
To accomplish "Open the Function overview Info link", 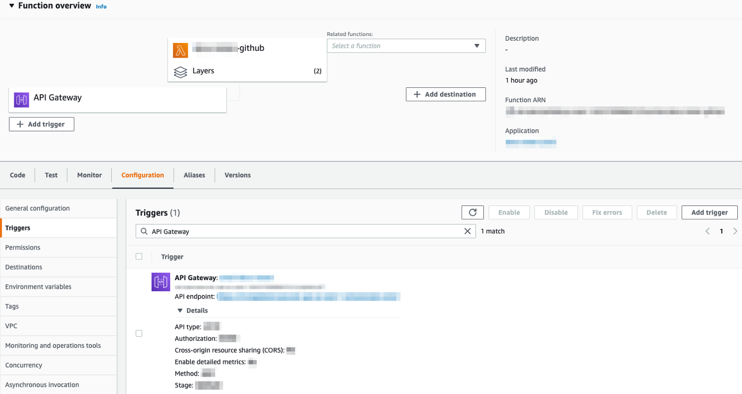I will [101, 6].
